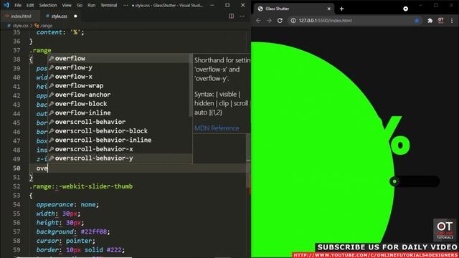Open the Go menu
Screen dimensions: 459x258
[80, 5]
